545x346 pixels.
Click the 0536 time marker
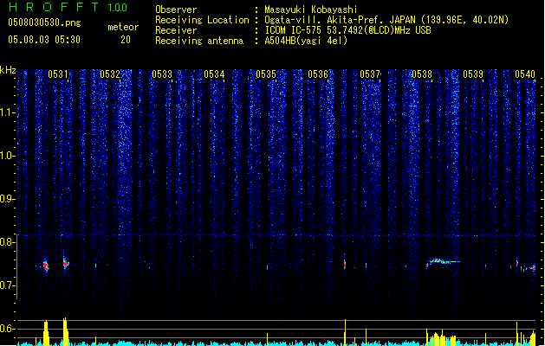pyautogui.click(x=318, y=74)
